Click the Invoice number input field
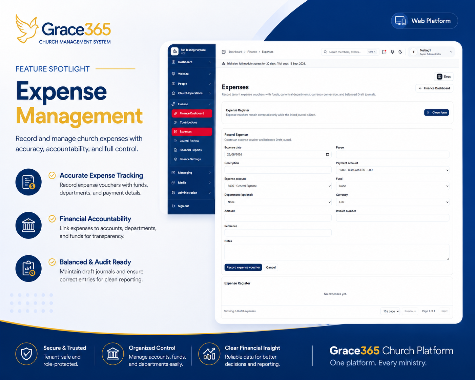The image size is (475, 380). tap(393, 218)
